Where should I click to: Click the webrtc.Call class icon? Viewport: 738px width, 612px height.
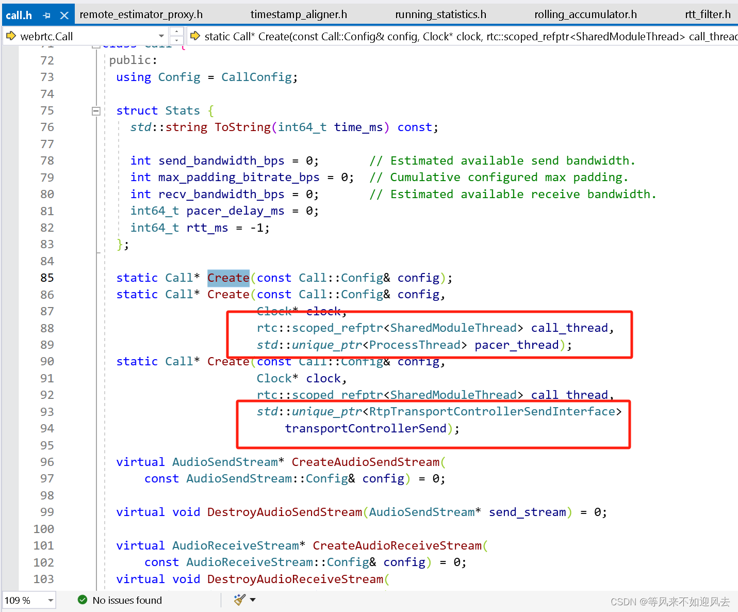[11, 36]
